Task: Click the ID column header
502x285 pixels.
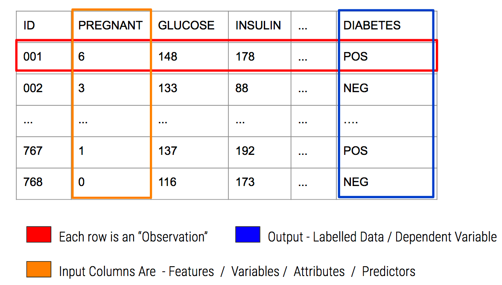Action: point(29,26)
